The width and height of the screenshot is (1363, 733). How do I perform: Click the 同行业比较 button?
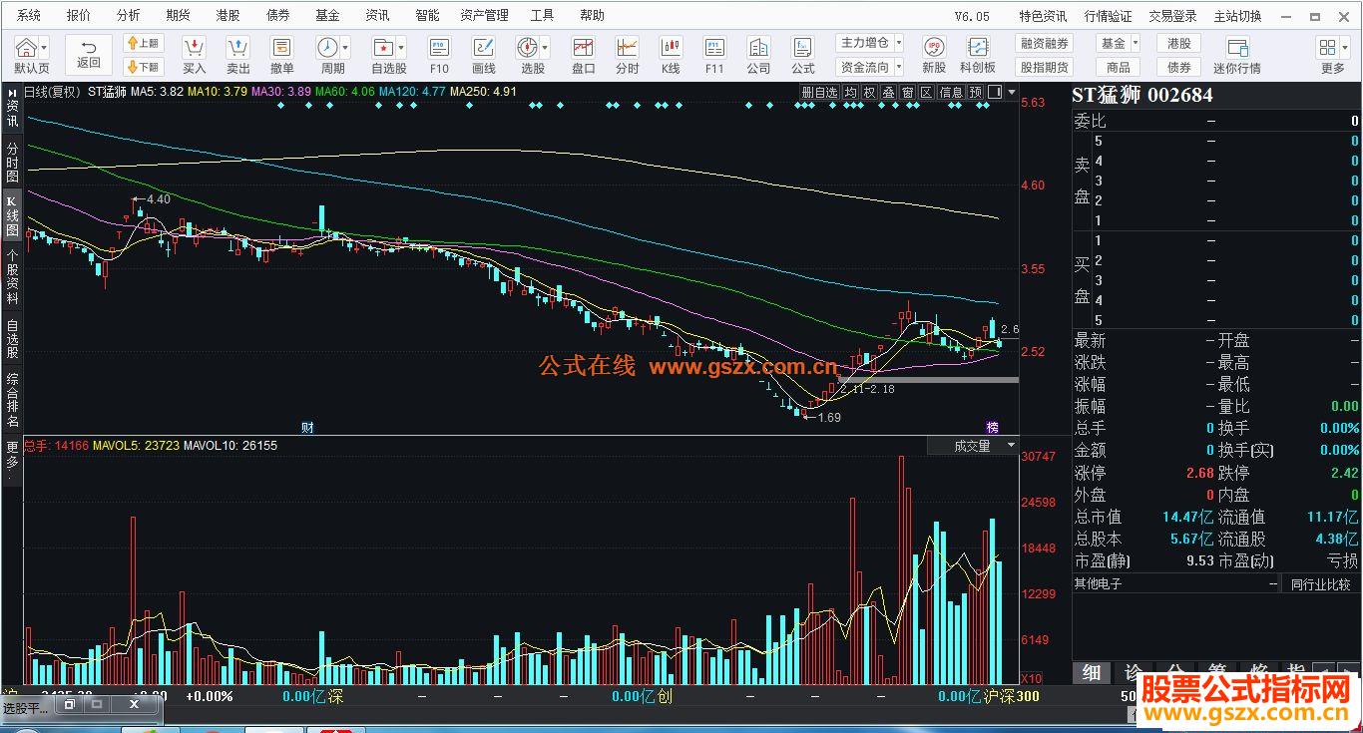coord(1320,584)
